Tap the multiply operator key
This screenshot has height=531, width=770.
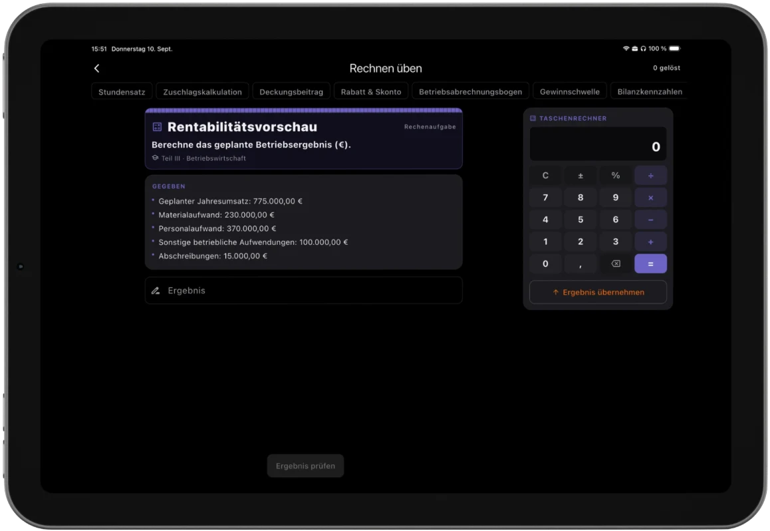(x=651, y=198)
